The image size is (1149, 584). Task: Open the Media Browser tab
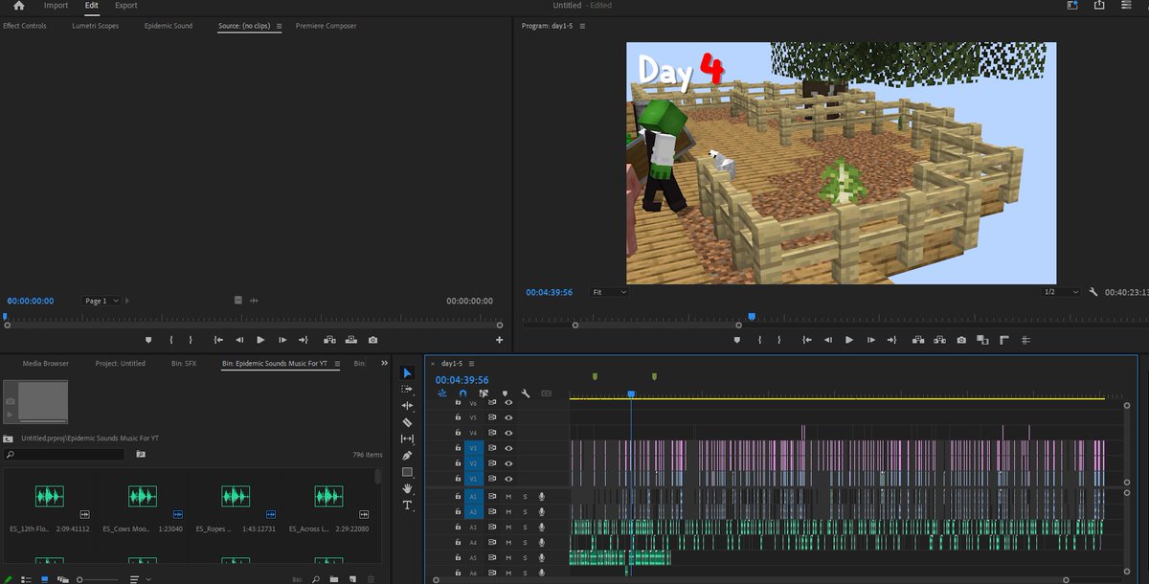tap(46, 364)
